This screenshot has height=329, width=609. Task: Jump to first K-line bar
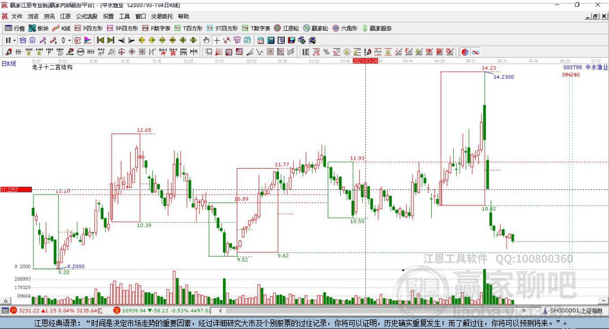pos(100,40)
